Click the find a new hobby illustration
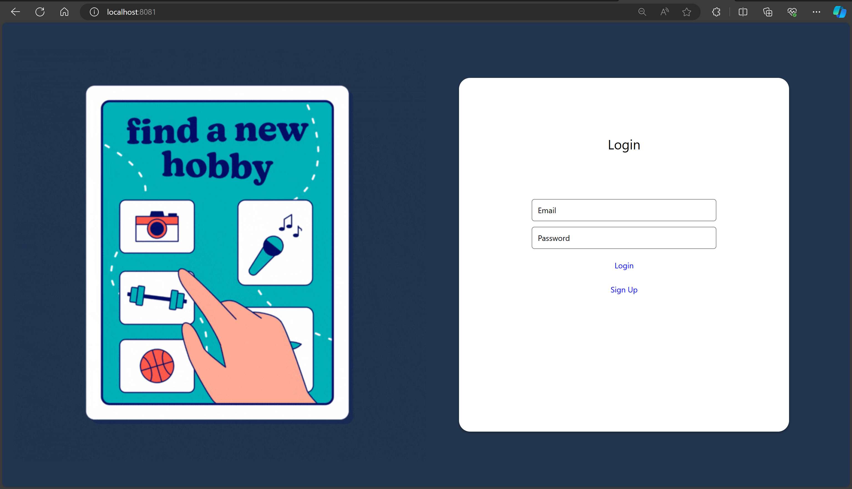Viewport: 852px width, 489px height. [217, 252]
